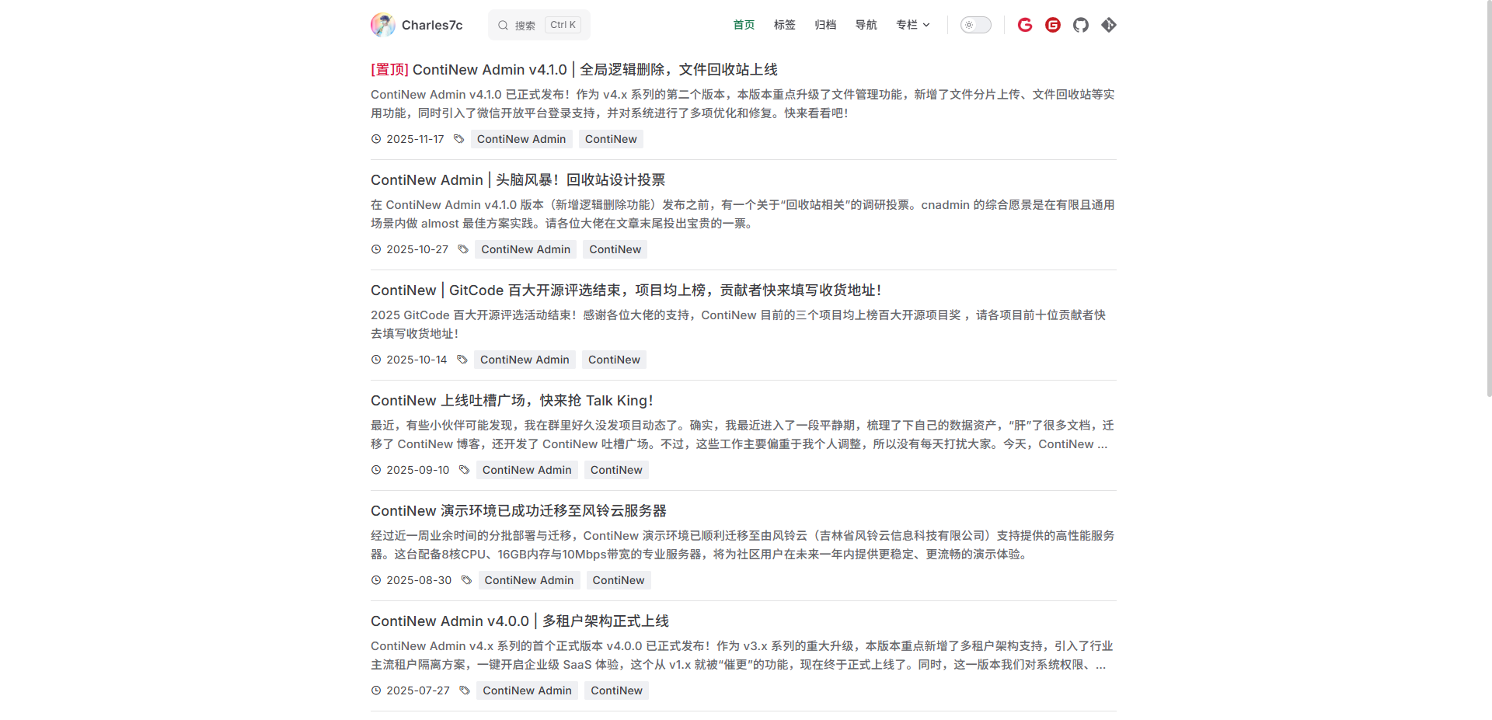Click ContiNew tag under the 2025-08-30 post

(619, 580)
